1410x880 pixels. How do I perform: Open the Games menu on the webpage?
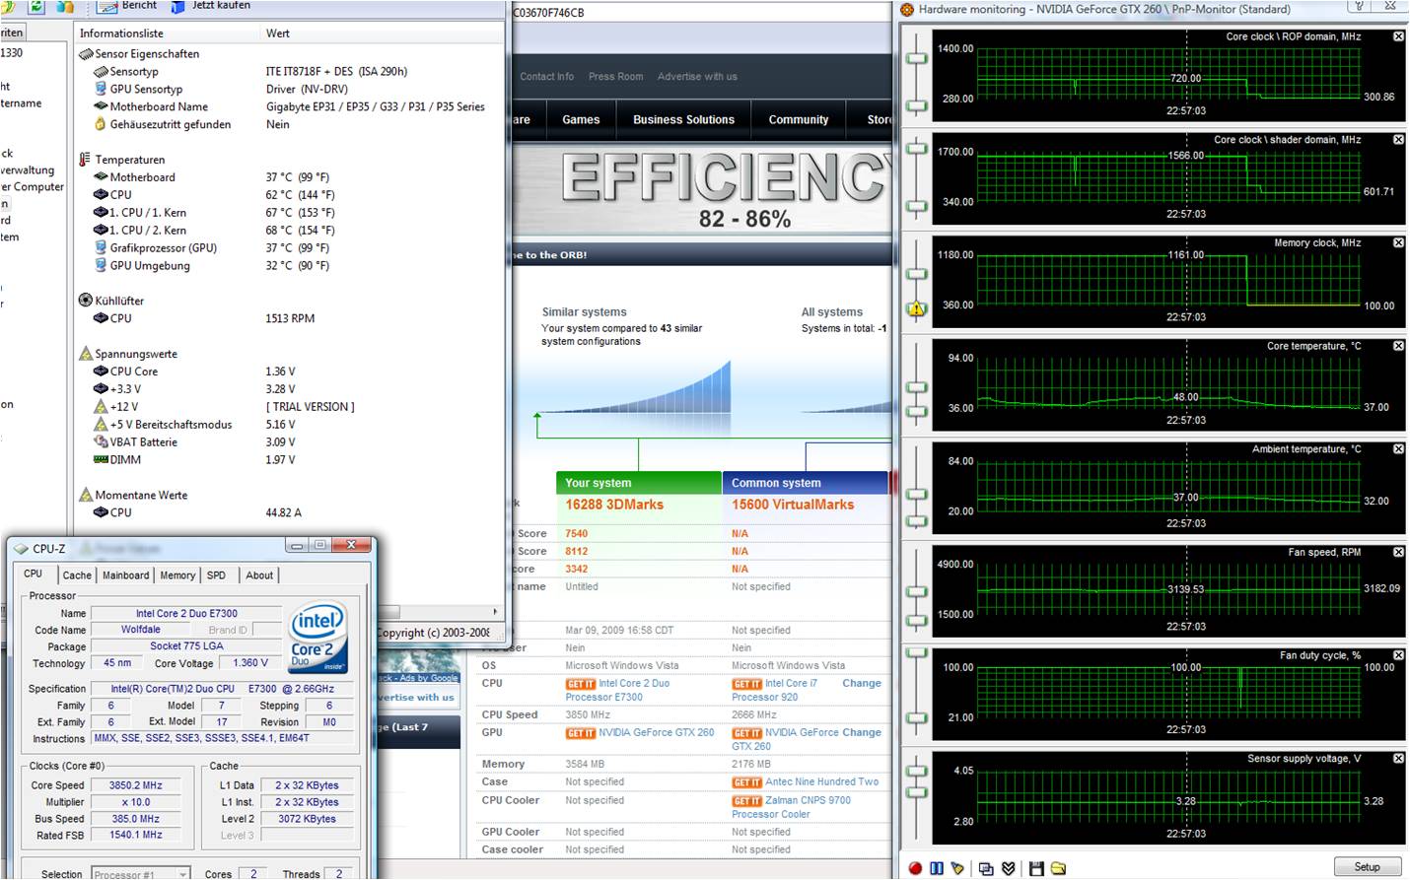pyautogui.click(x=581, y=119)
